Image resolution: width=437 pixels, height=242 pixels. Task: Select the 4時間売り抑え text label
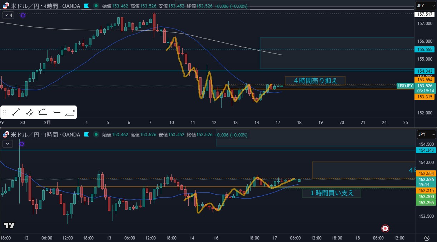pos(315,81)
